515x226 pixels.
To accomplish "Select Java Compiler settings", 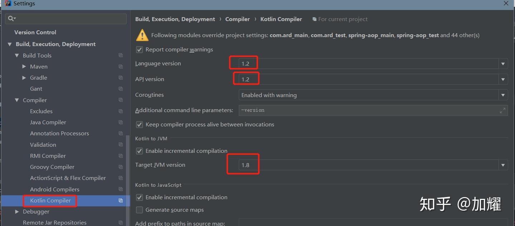I will point(48,122).
